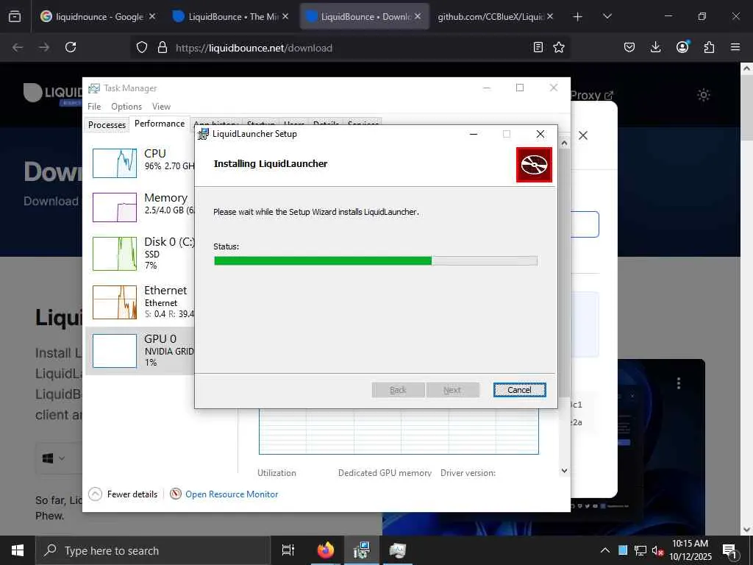Click Task Manager icon on taskbar
Viewport: 753px width, 565px height.
tap(397, 550)
